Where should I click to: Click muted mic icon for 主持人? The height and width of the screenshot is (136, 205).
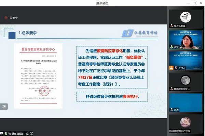pos(176,68)
